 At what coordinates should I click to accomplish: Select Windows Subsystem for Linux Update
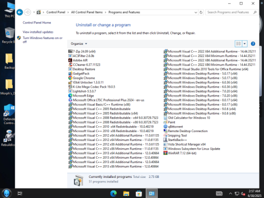point(192,149)
